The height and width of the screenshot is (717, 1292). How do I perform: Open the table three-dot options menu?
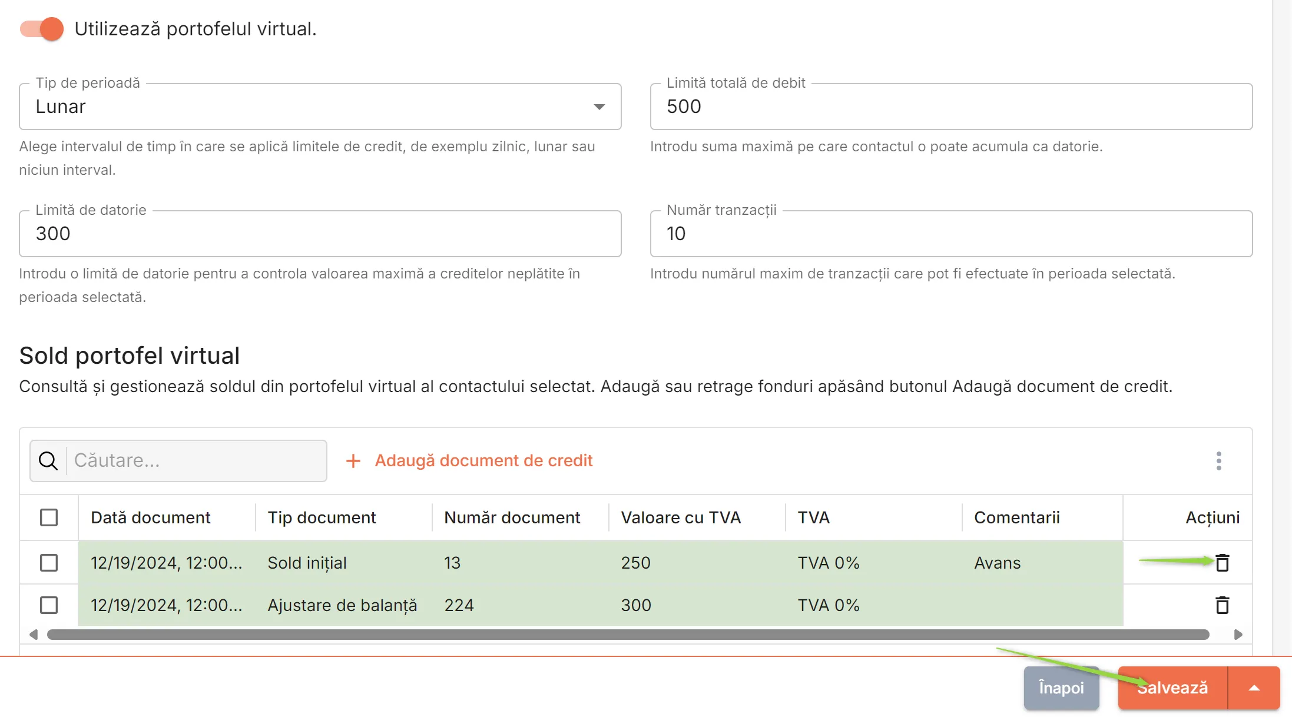1218,461
